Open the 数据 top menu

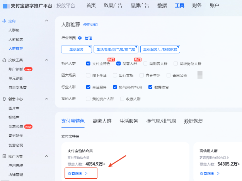(162, 6)
